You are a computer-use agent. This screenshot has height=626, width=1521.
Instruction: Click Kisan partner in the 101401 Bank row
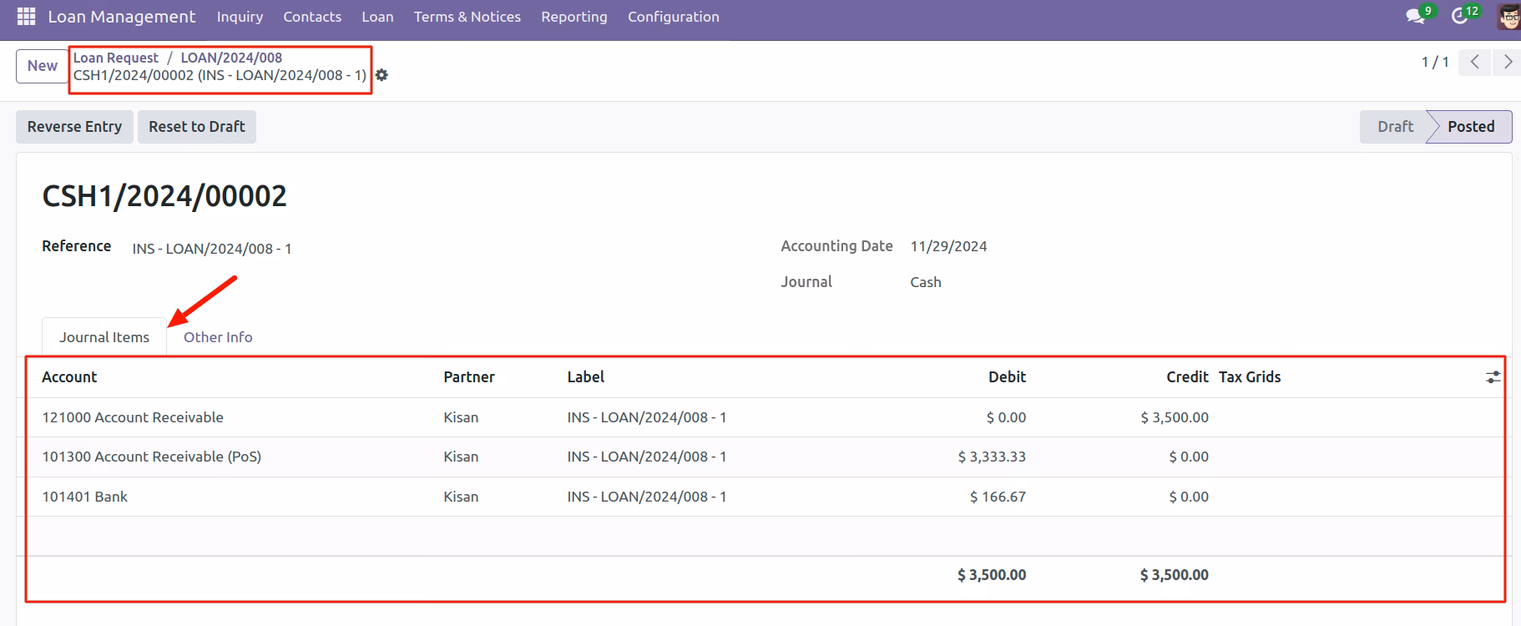pyautogui.click(x=461, y=497)
